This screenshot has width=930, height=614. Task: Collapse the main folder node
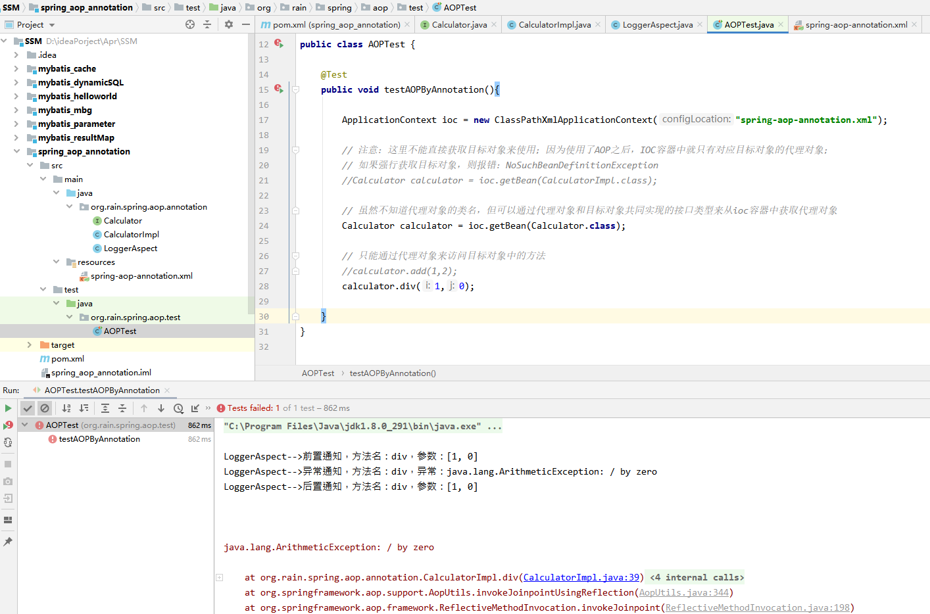[43, 179]
